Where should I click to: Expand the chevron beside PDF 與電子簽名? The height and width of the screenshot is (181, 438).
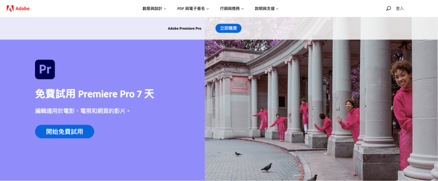pyautogui.click(x=208, y=9)
